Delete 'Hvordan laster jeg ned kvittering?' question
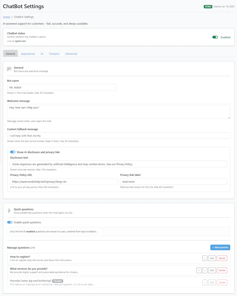Screen dimensions: 237x296 click(x=222, y=282)
